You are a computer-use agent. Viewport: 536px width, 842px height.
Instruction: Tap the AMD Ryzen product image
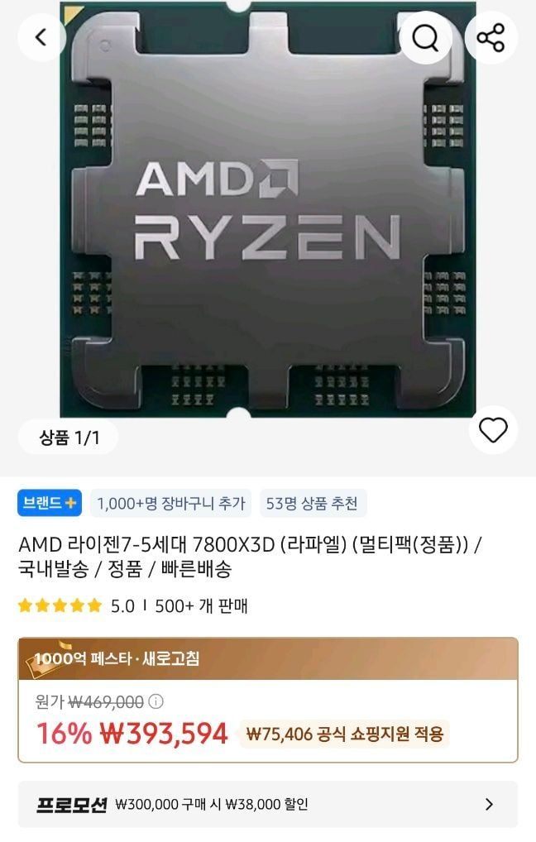[267, 209]
